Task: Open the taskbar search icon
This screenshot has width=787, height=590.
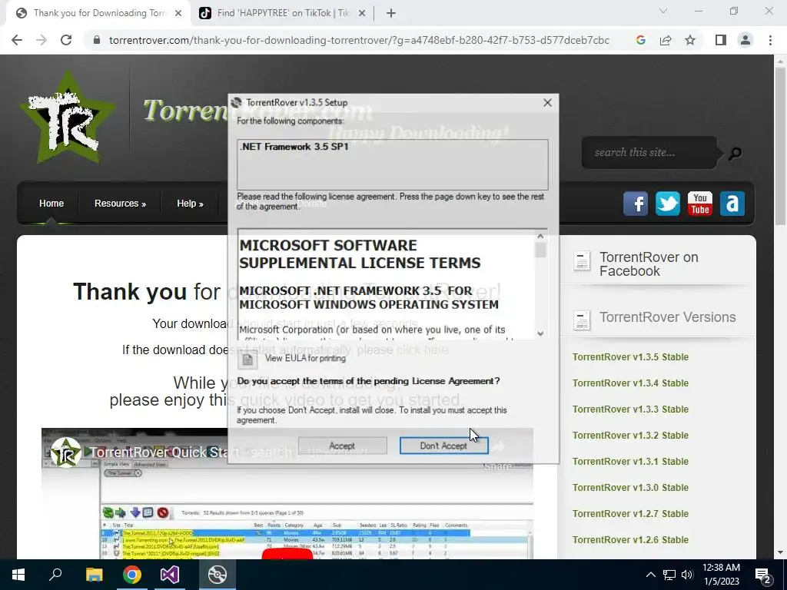Action: coord(55,575)
